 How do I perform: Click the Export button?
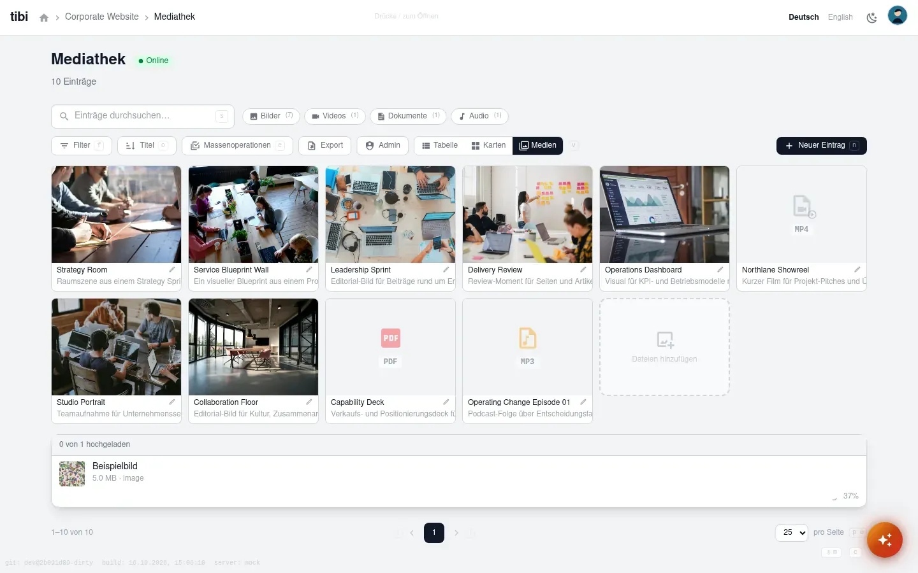point(326,146)
